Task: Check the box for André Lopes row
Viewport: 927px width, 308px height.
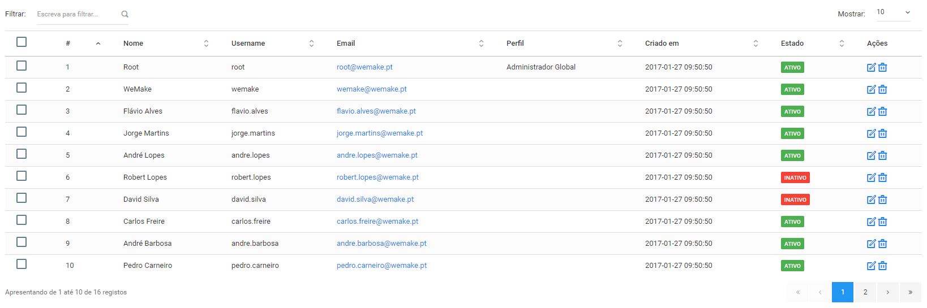Action: pyautogui.click(x=22, y=154)
